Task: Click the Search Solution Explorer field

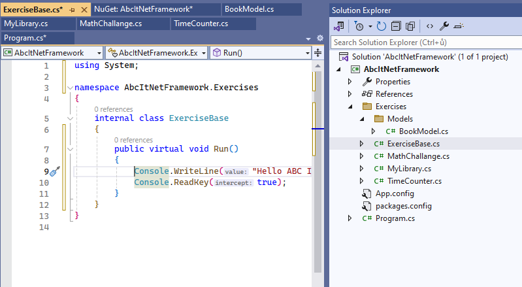Action: 425,42
